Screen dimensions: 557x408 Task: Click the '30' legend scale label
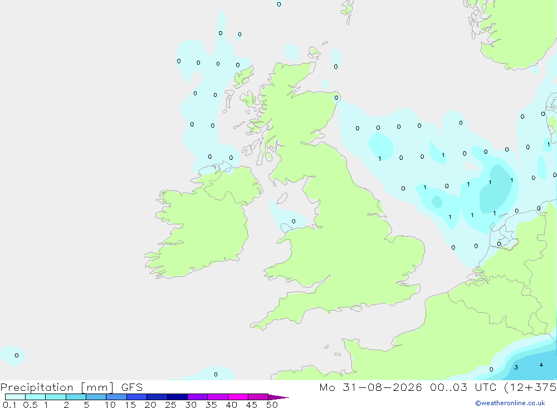click(x=190, y=405)
